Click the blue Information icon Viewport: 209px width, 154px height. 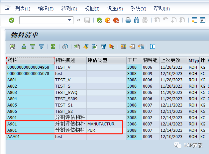click(x=153, y=46)
